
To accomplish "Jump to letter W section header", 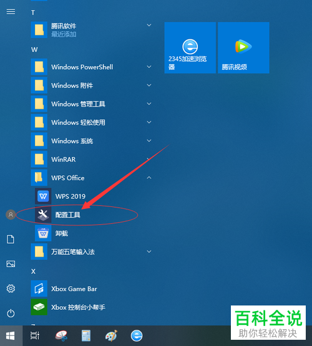I will click(34, 50).
